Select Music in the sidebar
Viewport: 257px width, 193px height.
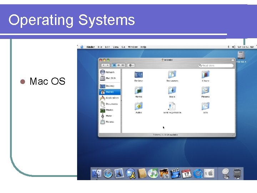click(110, 116)
